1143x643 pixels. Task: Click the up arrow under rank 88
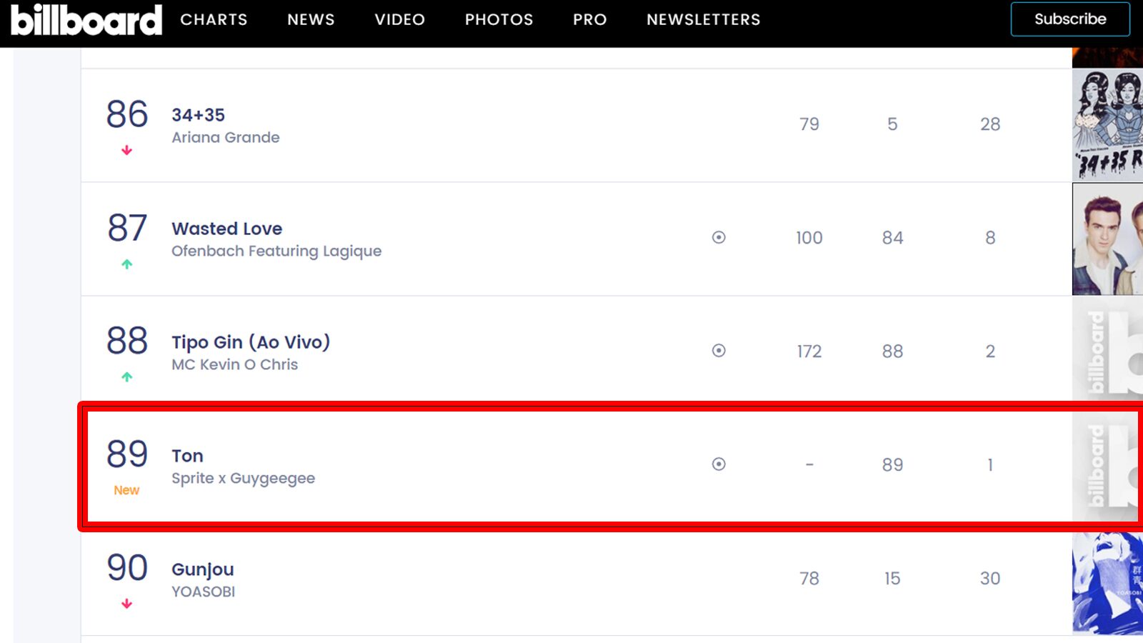pos(127,377)
